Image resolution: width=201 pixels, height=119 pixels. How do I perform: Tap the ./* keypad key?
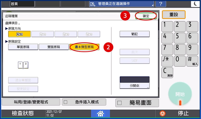[167, 61]
